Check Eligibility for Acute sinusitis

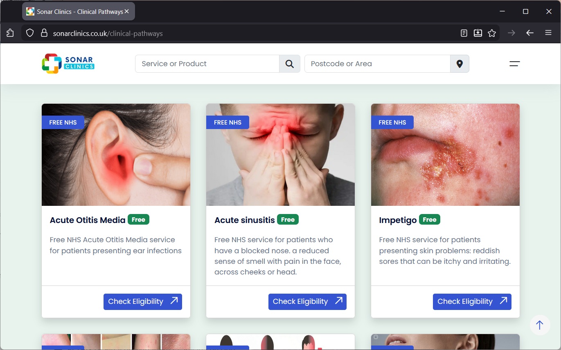pos(307,301)
